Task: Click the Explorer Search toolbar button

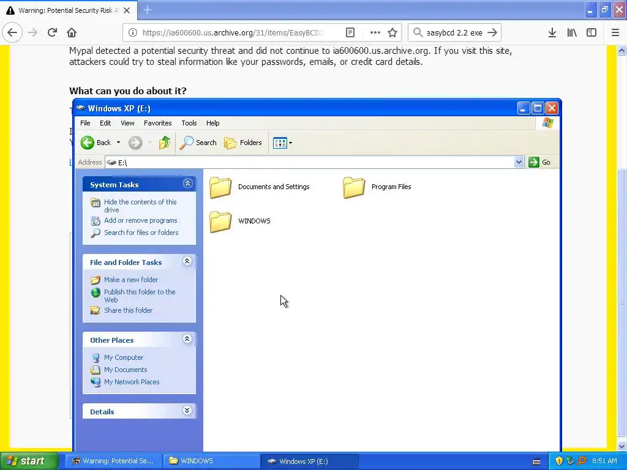Action: tap(198, 143)
